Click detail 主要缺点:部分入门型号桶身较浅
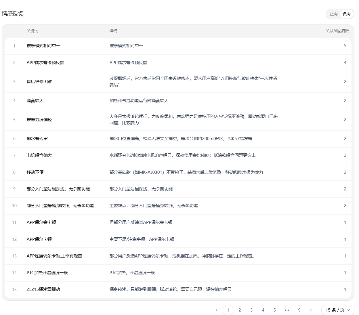359x315 pixels. (x=154, y=205)
